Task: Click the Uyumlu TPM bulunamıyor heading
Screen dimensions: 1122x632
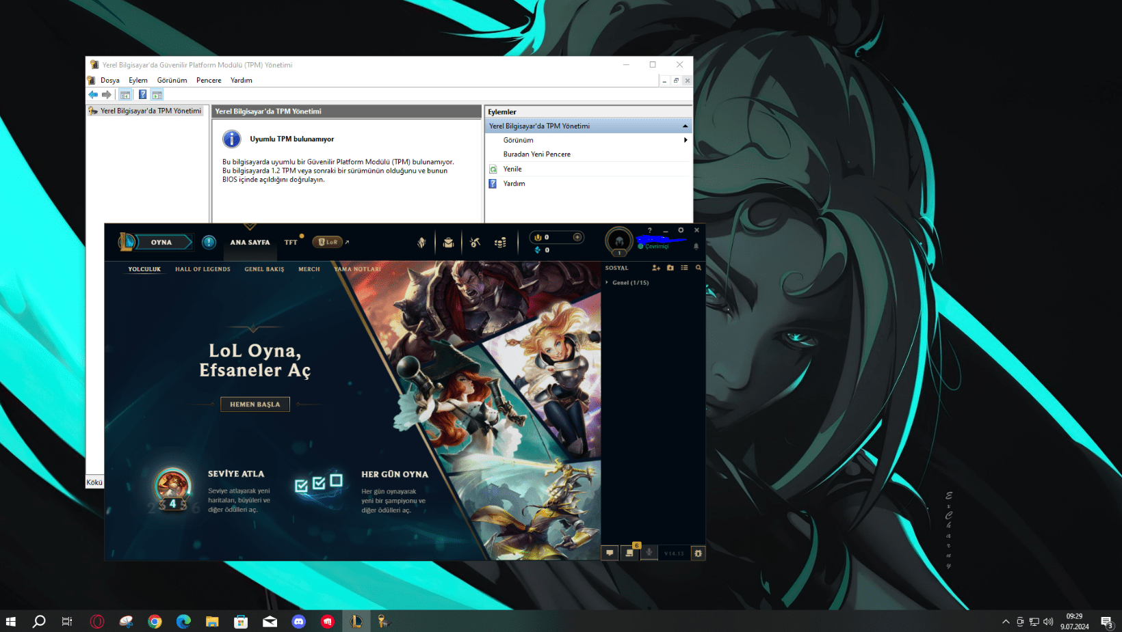Action: click(x=292, y=139)
